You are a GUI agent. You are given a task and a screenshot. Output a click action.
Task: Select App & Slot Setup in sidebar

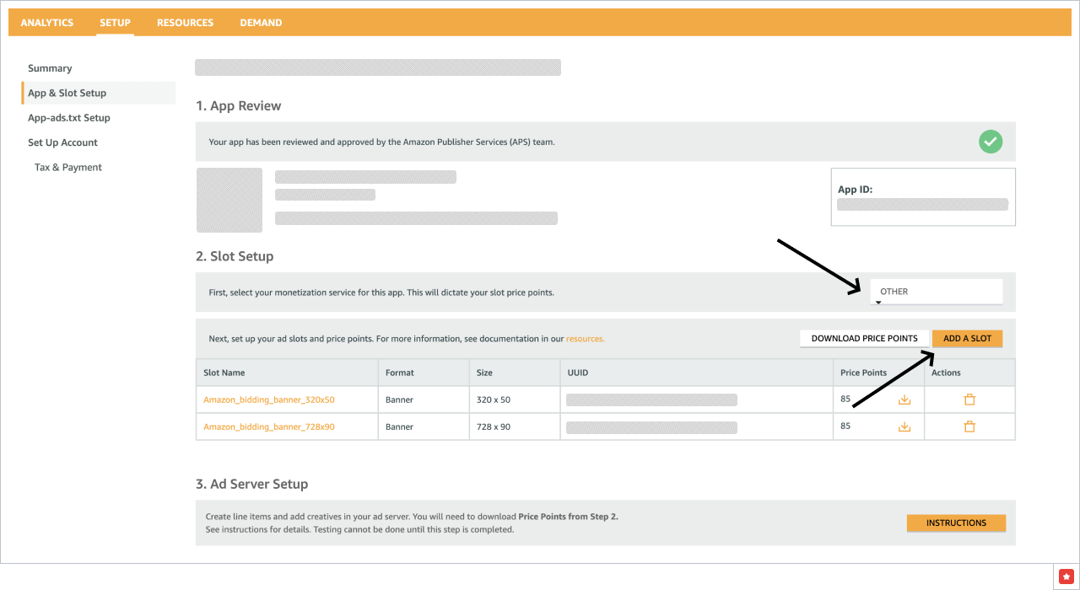[67, 94]
